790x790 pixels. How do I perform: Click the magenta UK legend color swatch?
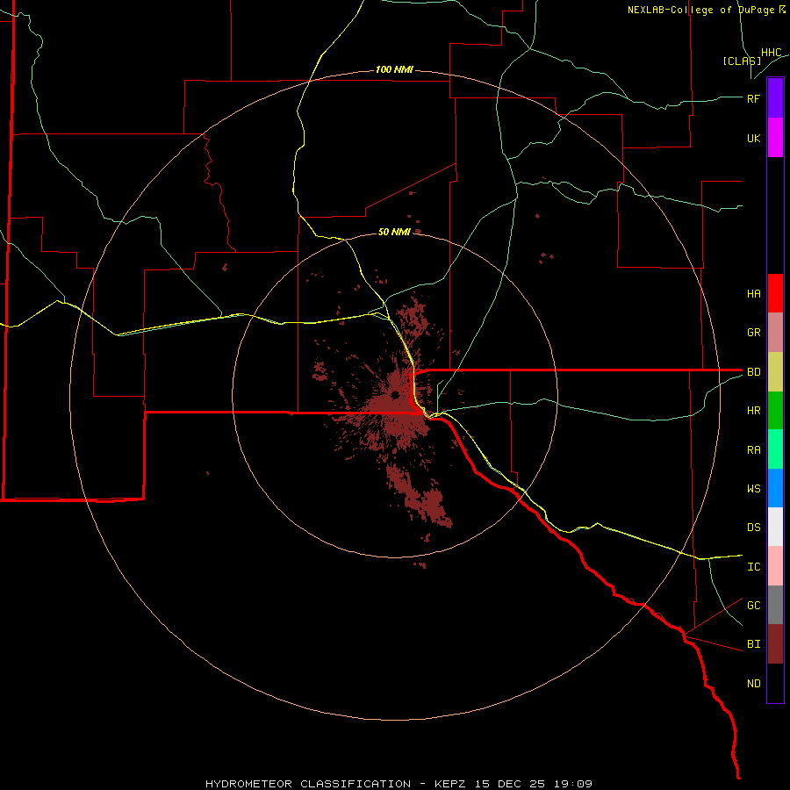(775, 138)
